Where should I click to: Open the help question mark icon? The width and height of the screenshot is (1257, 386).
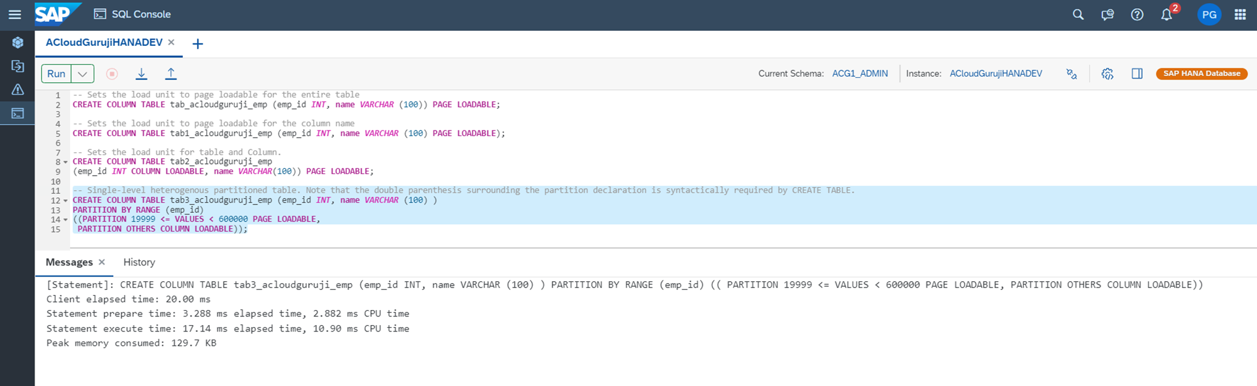tap(1137, 14)
